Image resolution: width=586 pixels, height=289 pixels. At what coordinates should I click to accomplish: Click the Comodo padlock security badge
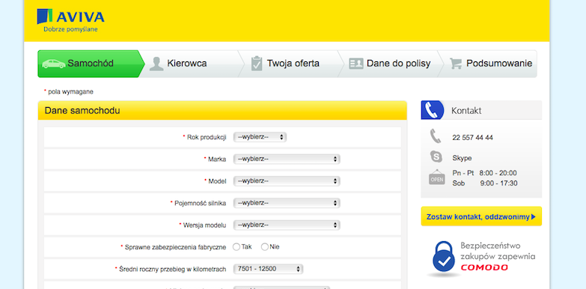[443, 259]
